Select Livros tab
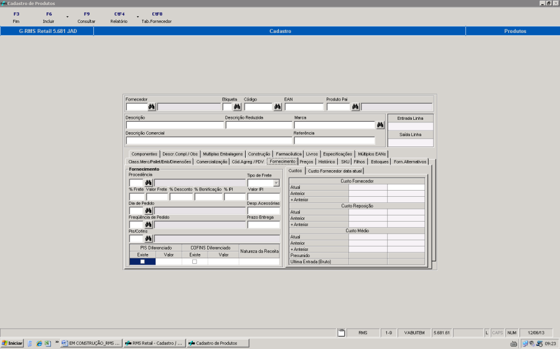 [312, 154]
